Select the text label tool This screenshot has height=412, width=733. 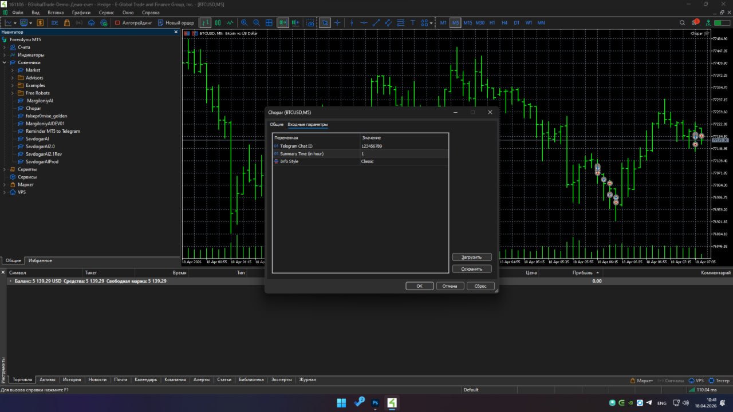point(413,23)
